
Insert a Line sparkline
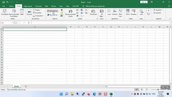coord(109,12)
